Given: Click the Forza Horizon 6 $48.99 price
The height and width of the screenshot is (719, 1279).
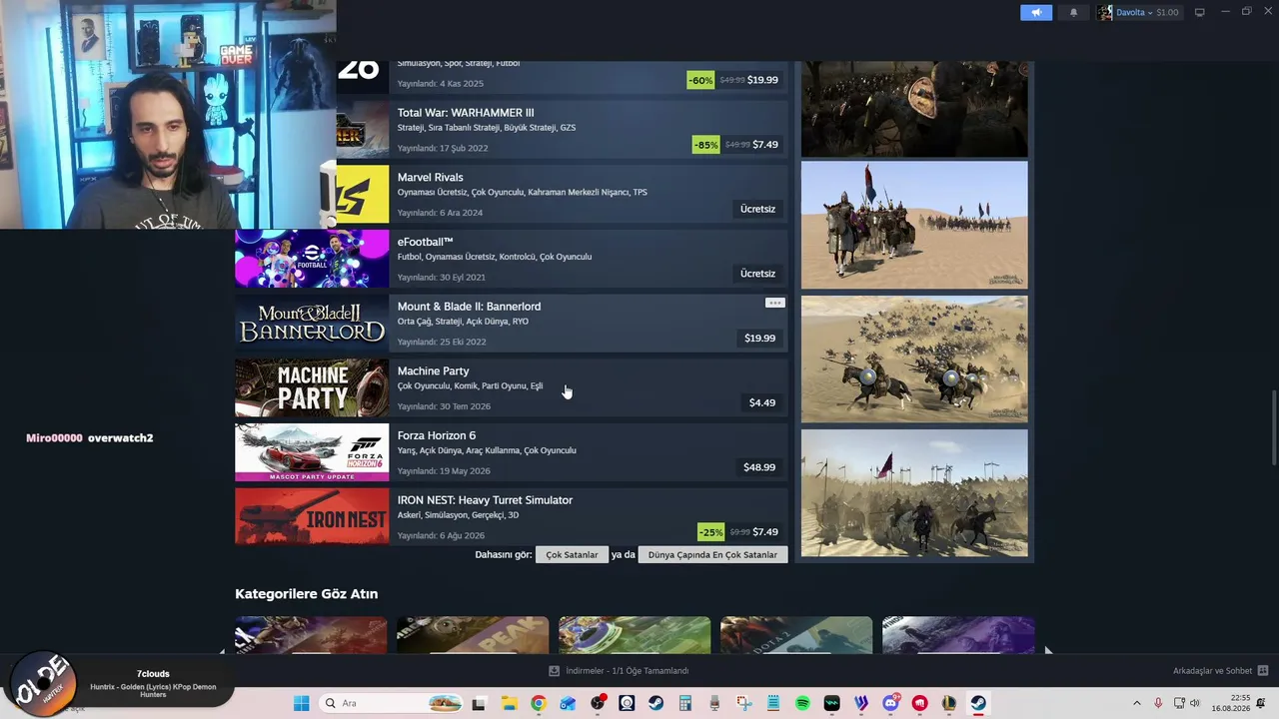Looking at the screenshot, I should pos(759,467).
